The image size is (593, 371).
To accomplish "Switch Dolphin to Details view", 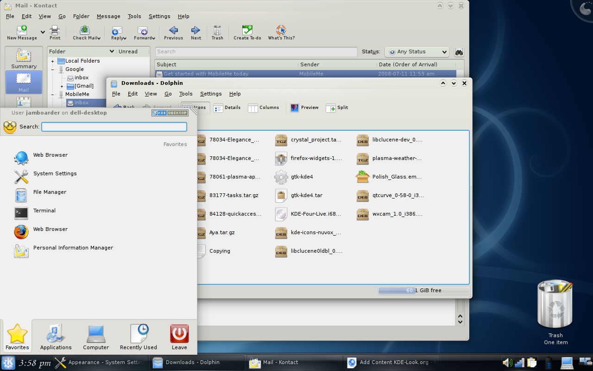I will coord(227,108).
